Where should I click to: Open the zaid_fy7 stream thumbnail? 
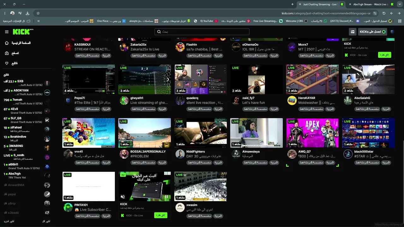click(x=257, y=79)
